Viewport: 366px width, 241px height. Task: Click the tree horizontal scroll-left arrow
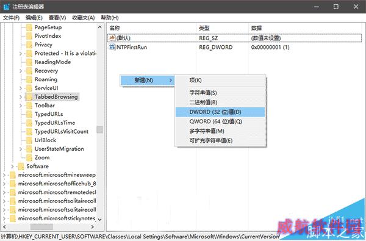[x=4, y=227]
